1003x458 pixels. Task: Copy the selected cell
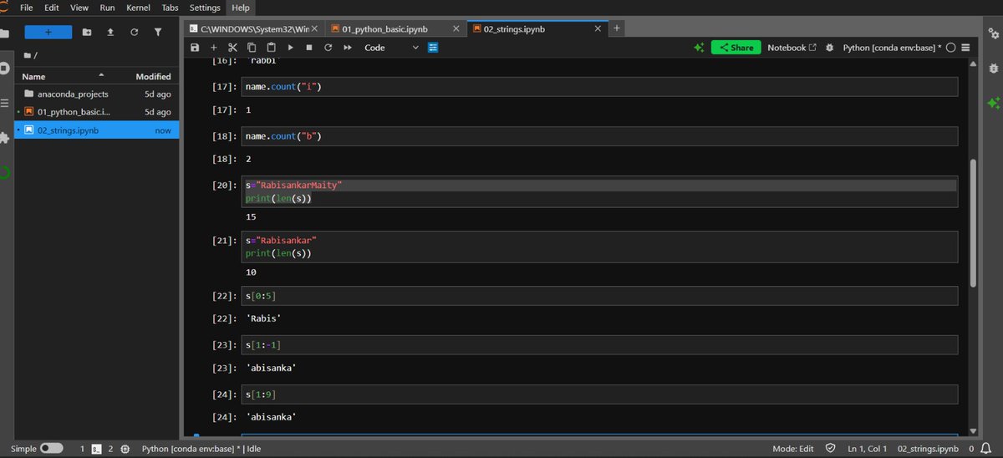pyautogui.click(x=252, y=48)
